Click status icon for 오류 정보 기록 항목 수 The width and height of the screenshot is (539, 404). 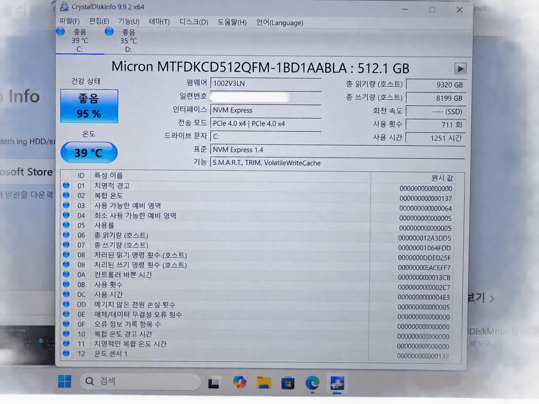coord(66,324)
